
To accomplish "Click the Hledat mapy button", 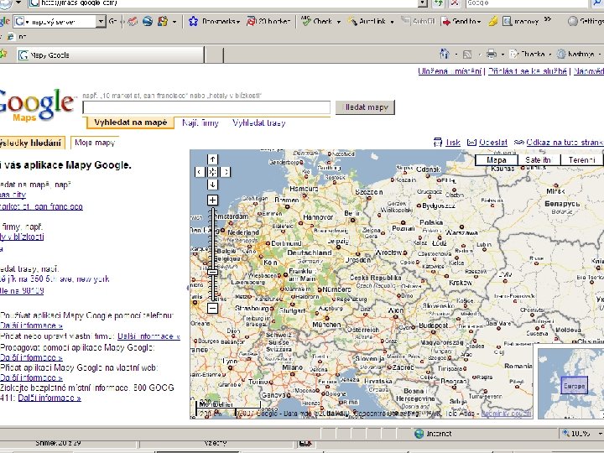I will (x=365, y=107).
